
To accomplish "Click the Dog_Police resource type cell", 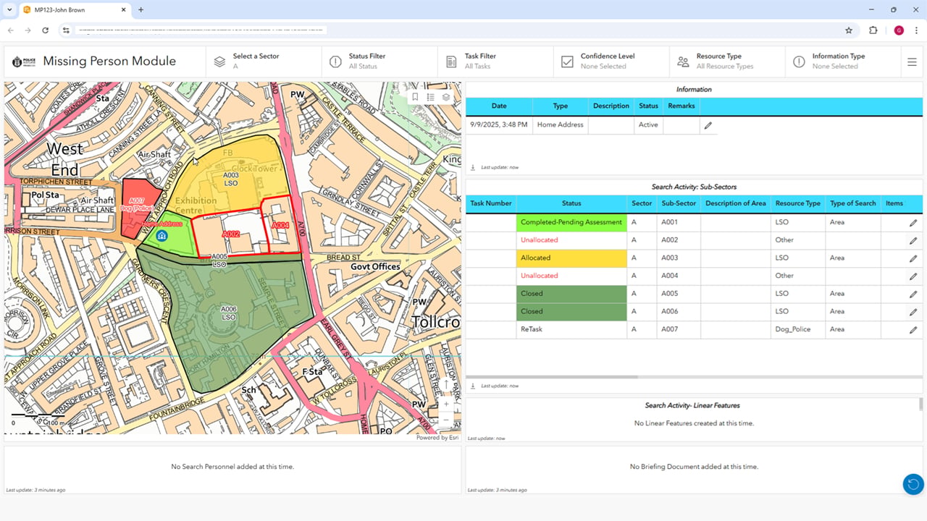I will (x=797, y=329).
